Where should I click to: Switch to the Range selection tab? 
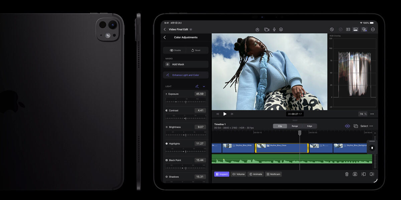pyautogui.click(x=295, y=126)
